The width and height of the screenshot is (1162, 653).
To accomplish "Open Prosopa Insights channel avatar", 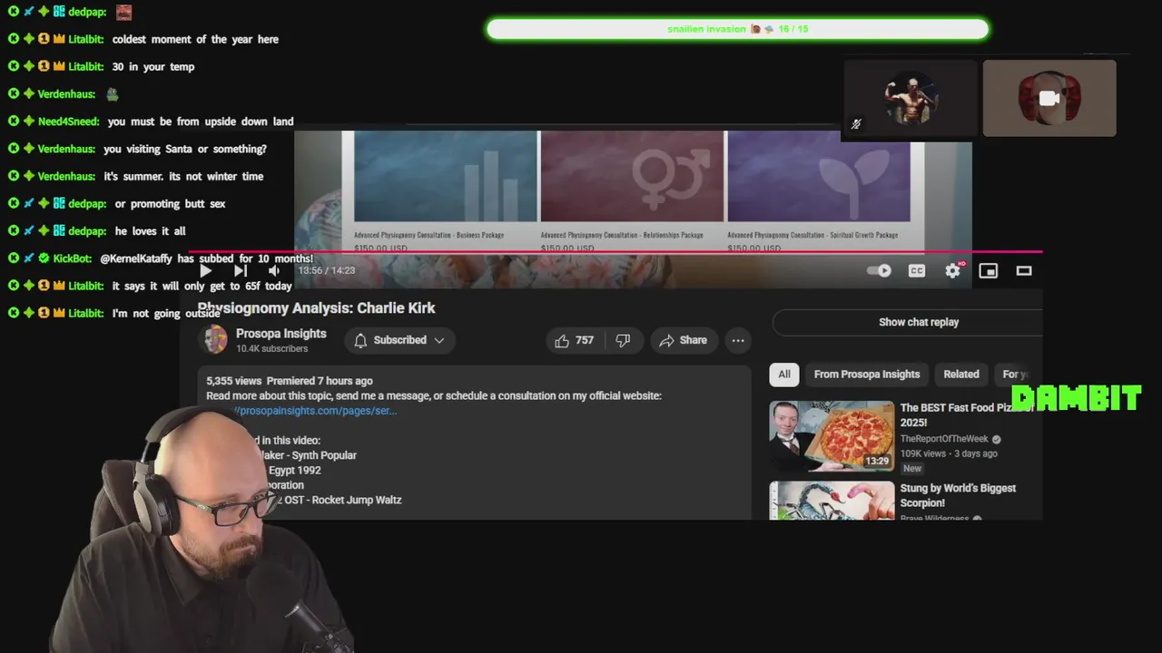I will (215, 340).
